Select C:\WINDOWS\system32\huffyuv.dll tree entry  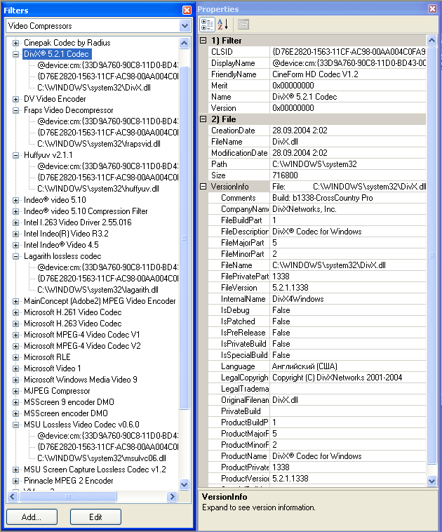(x=98, y=189)
